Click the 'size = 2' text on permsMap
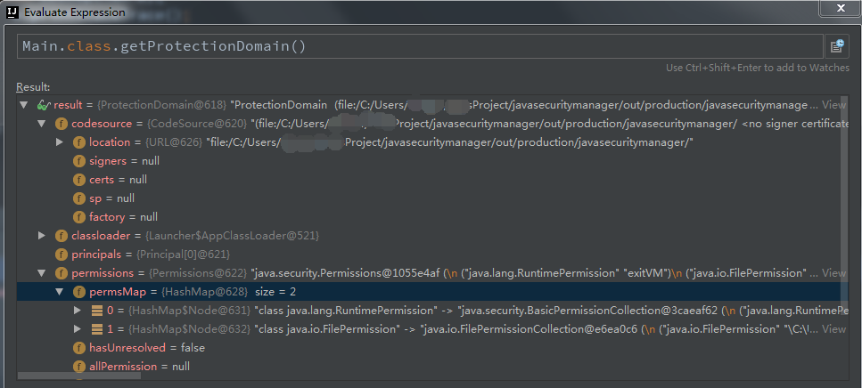The width and height of the screenshot is (862, 388). [x=275, y=291]
